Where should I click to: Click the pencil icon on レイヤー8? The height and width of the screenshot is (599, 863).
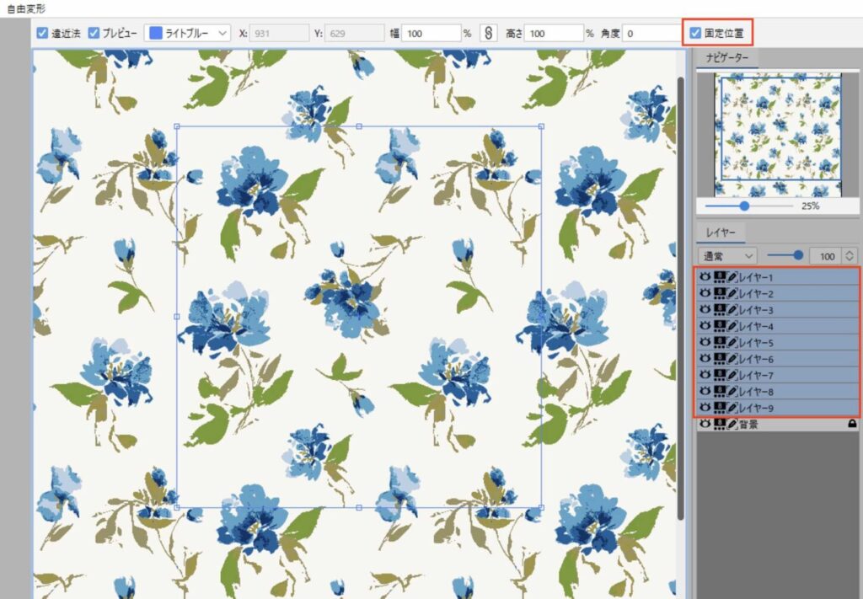coord(732,392)
